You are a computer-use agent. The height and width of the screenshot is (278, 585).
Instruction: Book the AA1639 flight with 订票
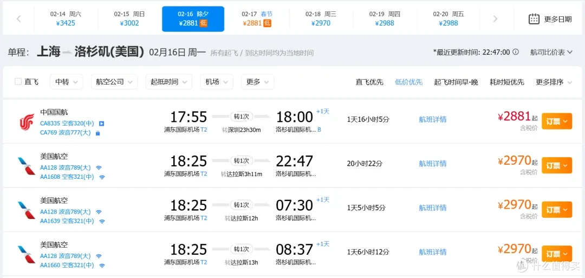pos(557,209)
